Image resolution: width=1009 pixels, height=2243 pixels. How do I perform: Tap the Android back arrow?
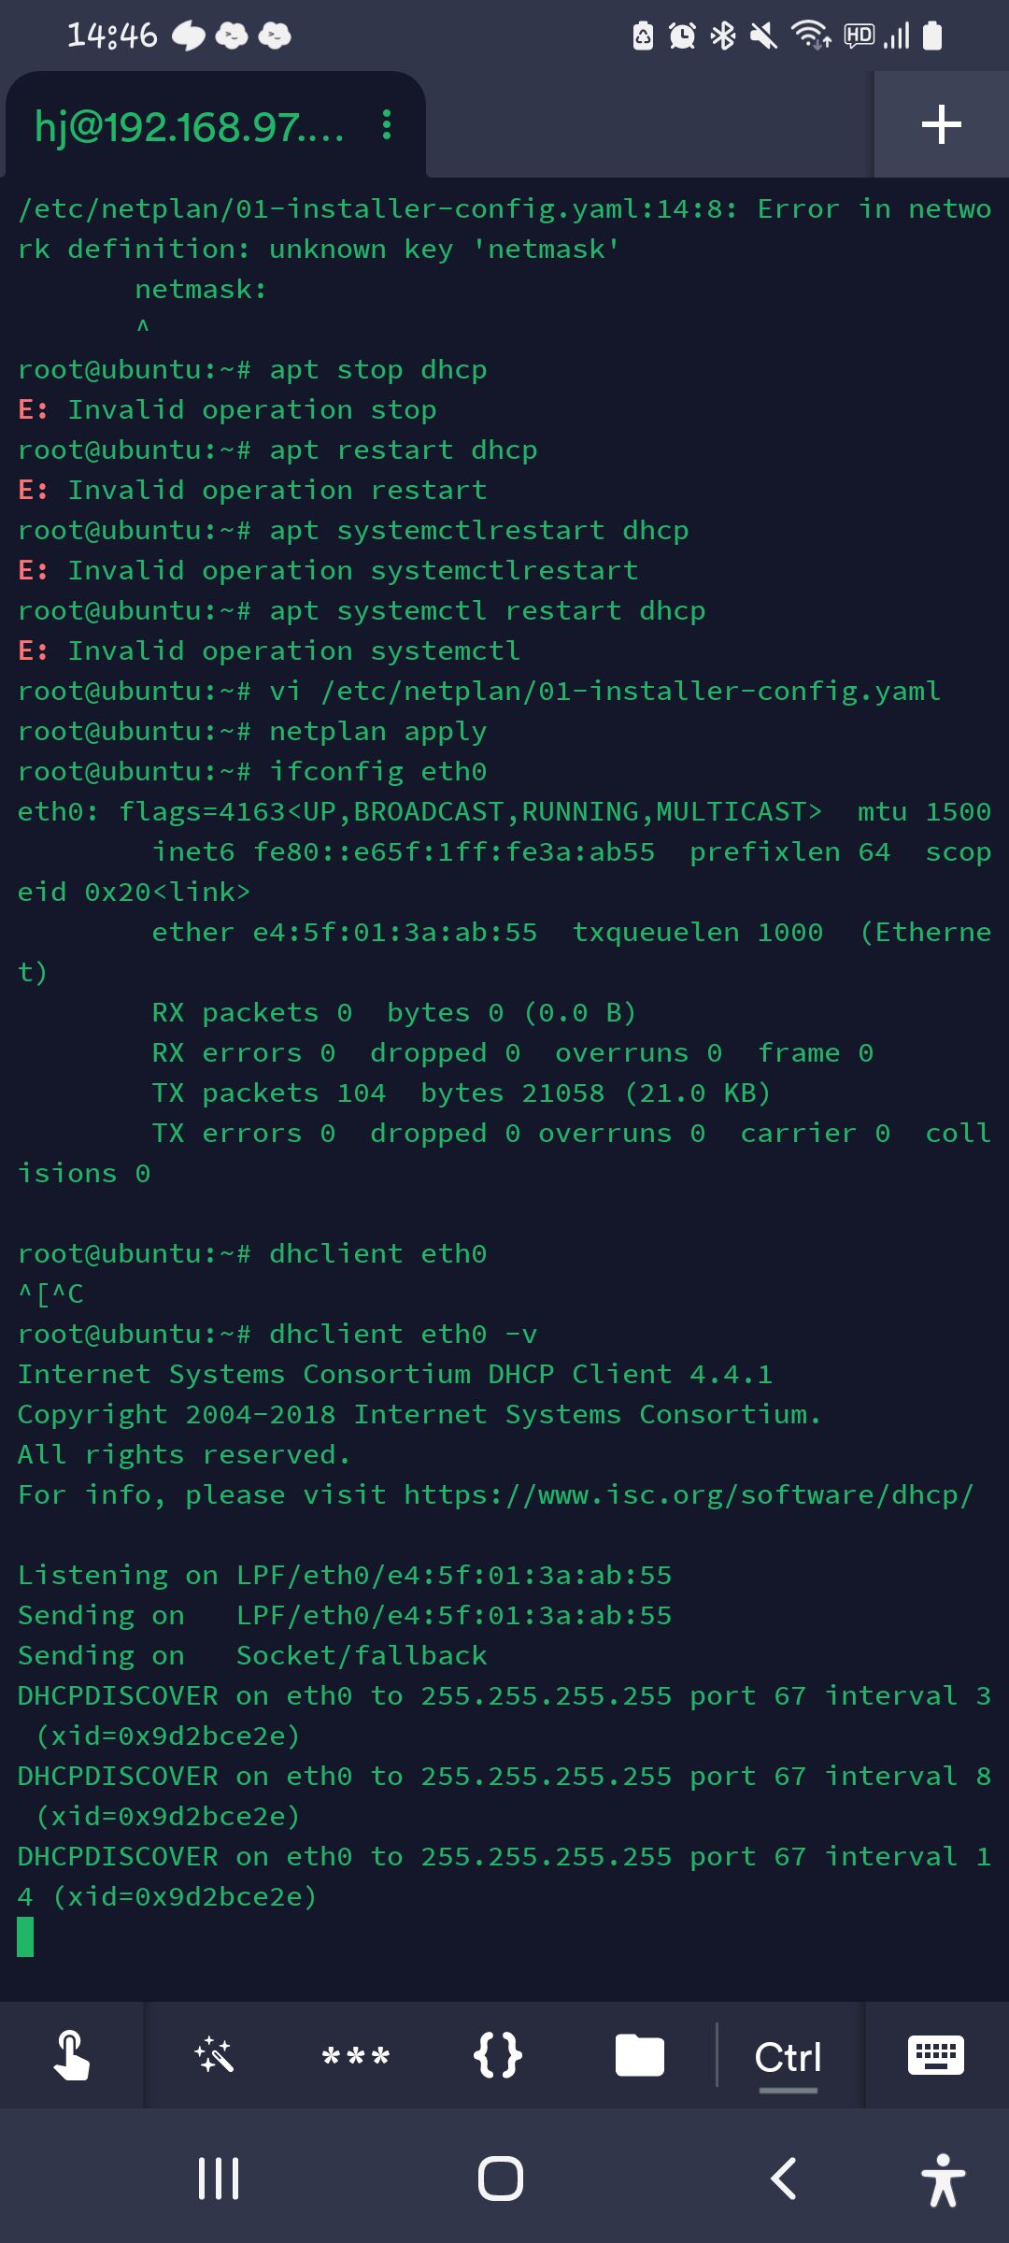point(783,2179)
